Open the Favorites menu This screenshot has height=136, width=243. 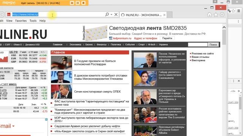(x=21, y=21)
